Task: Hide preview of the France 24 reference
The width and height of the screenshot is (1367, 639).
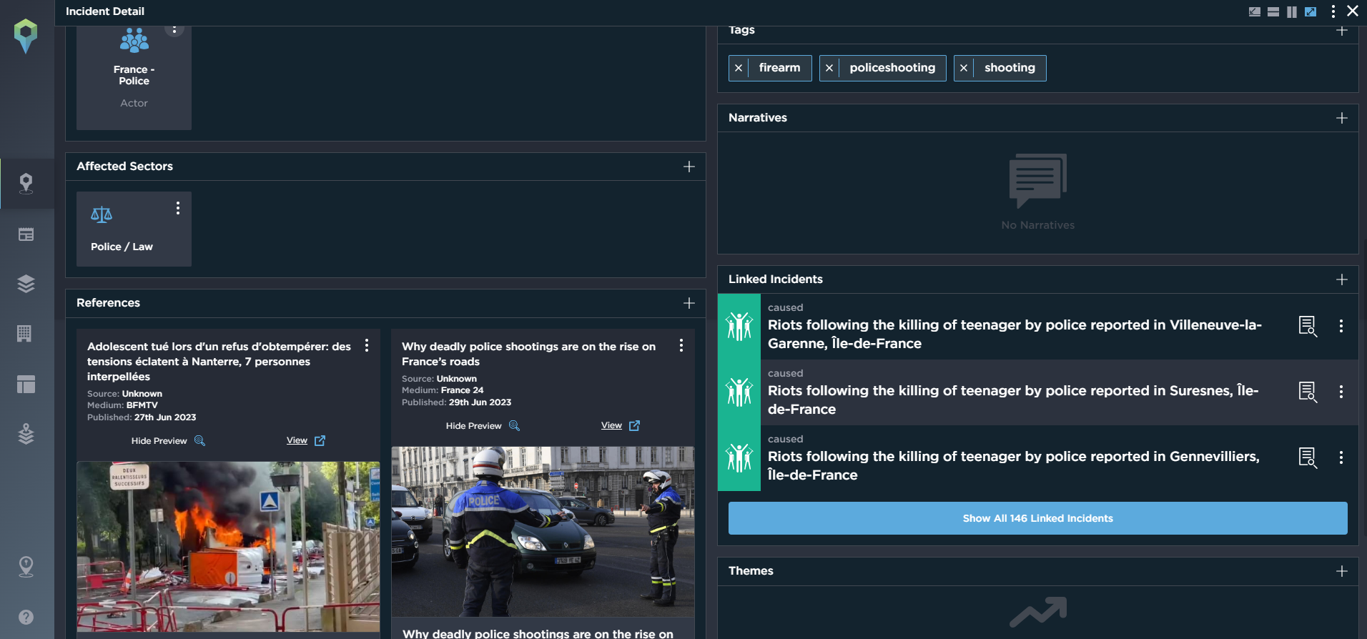Action: (x=483, y=426)
